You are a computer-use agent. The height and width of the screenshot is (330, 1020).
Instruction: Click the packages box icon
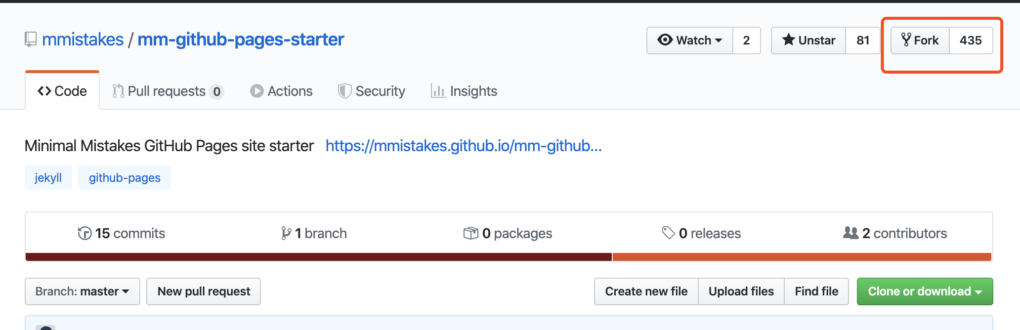(x=470, y=233)
